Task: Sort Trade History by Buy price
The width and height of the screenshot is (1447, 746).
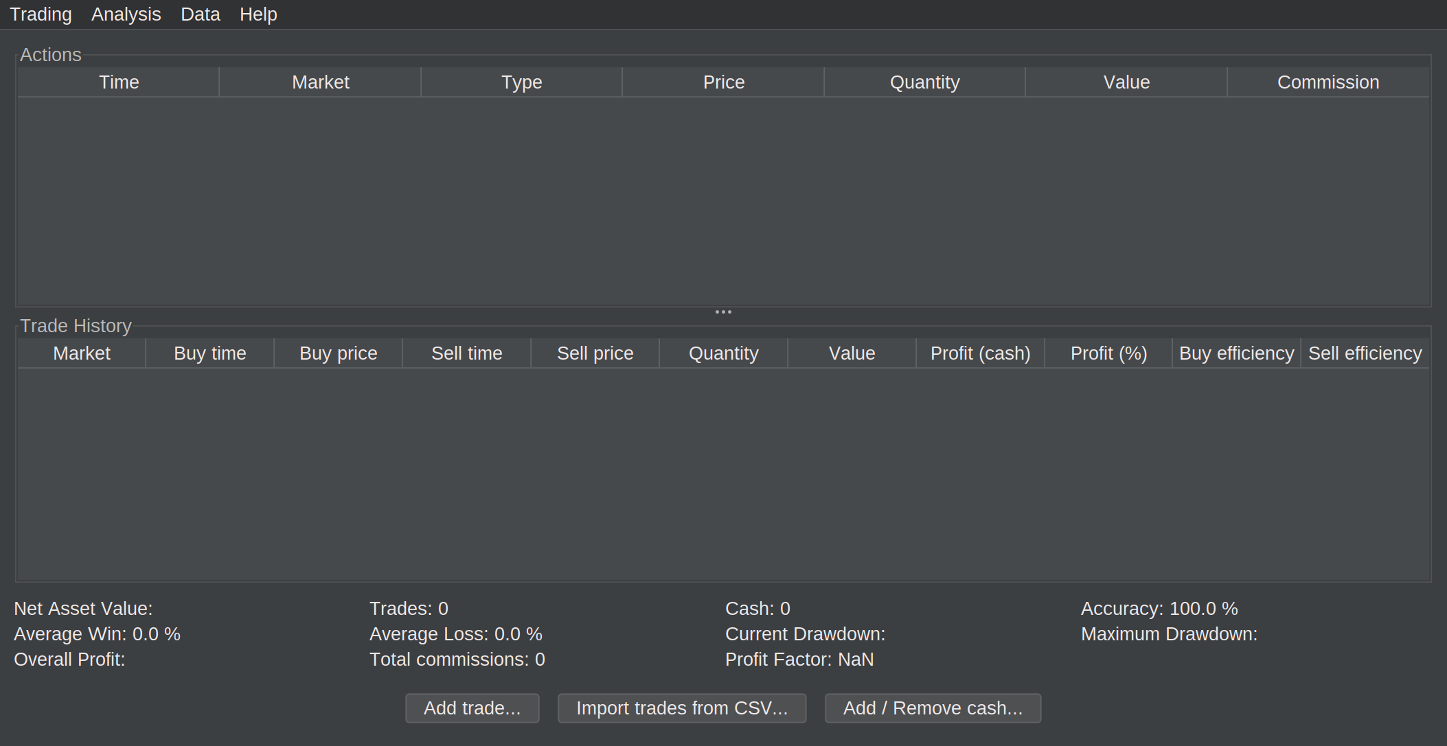Action: click(339, 353)
